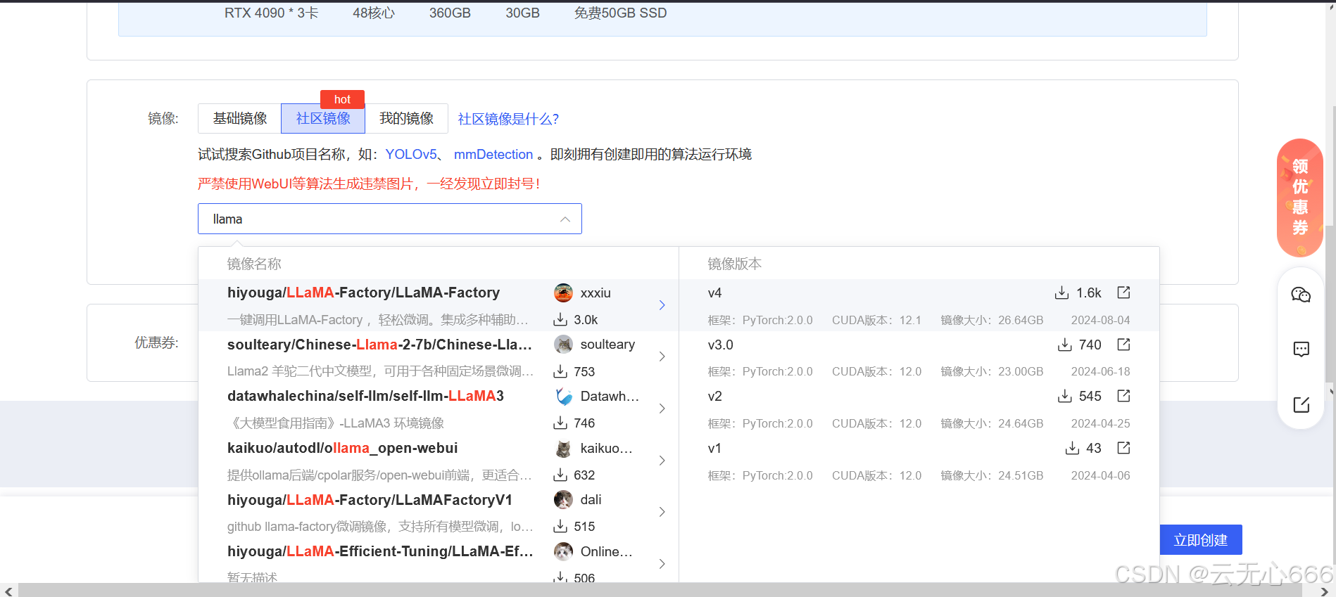The width and height of the screenshot is (1336, 597).
Task: Select image version v1
Action: pyautogui.click(x=919, y=461)
